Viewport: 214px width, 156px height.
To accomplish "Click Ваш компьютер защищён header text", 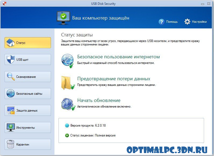I will point(101,18).
